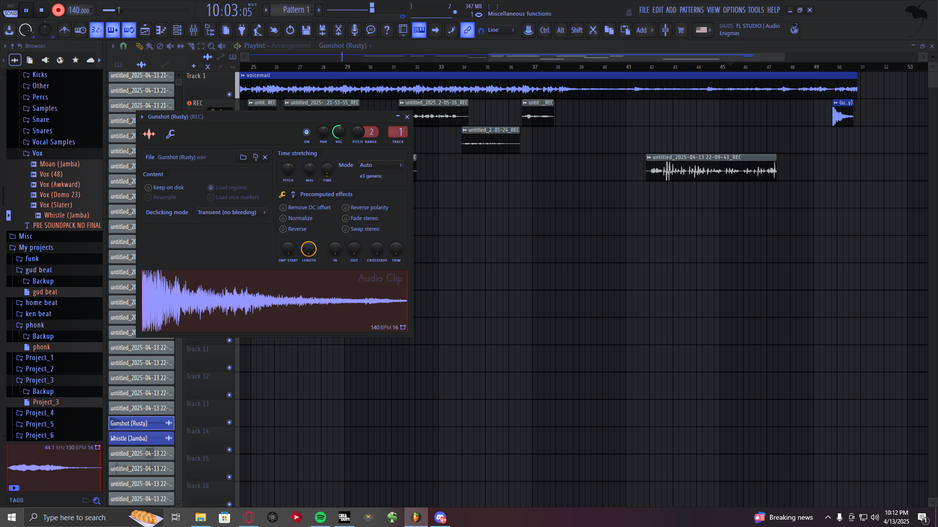Open the Declicking mode dropdown
Image resolution: width=938 pixels, height=527 pixels.
[x=232, y=212]
